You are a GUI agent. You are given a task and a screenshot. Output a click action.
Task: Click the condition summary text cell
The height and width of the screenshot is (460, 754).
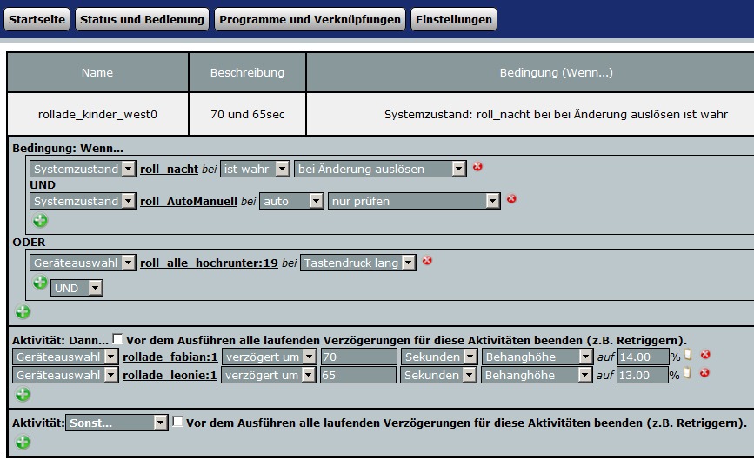tap(530, 115)
